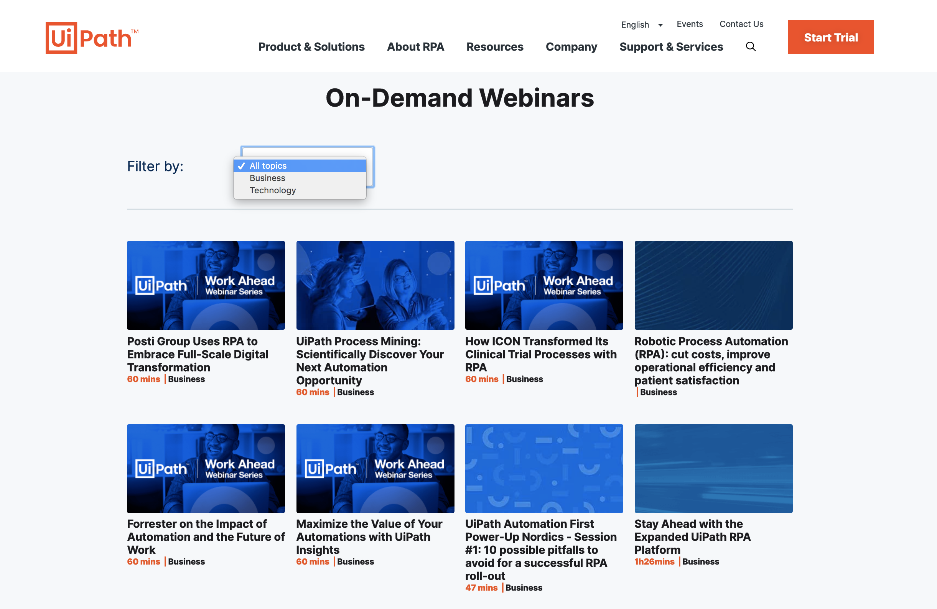Image resolution: width=937 pixels, height=609 pixels.
Task: Click the Start Trial button
Action: click(x=831, y=37)
